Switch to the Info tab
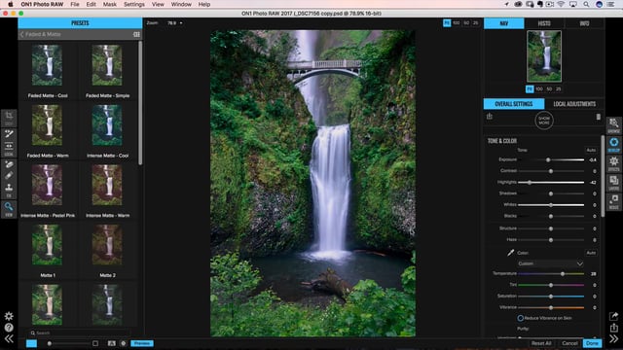 [584, 23]
